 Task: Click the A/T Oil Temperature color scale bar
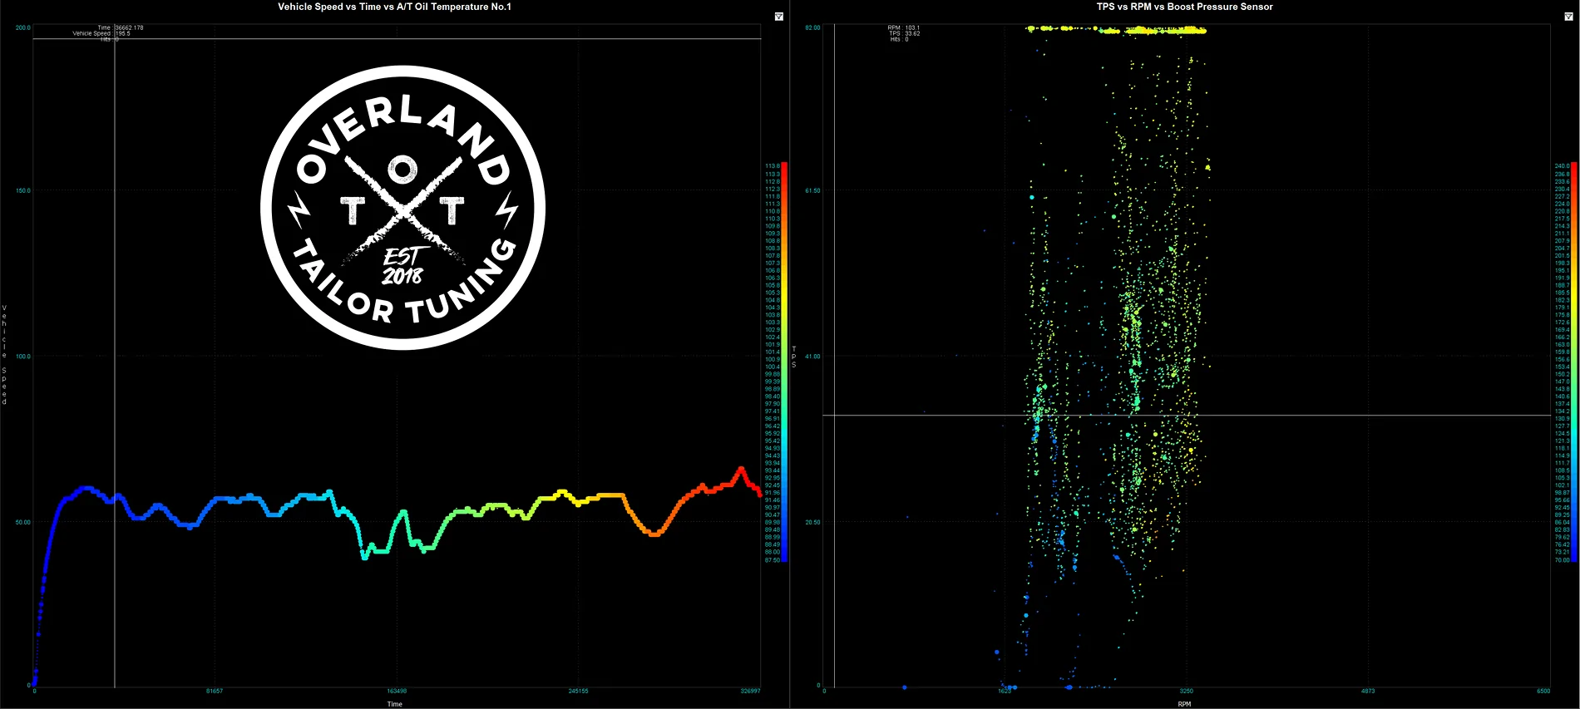(784, 362)
